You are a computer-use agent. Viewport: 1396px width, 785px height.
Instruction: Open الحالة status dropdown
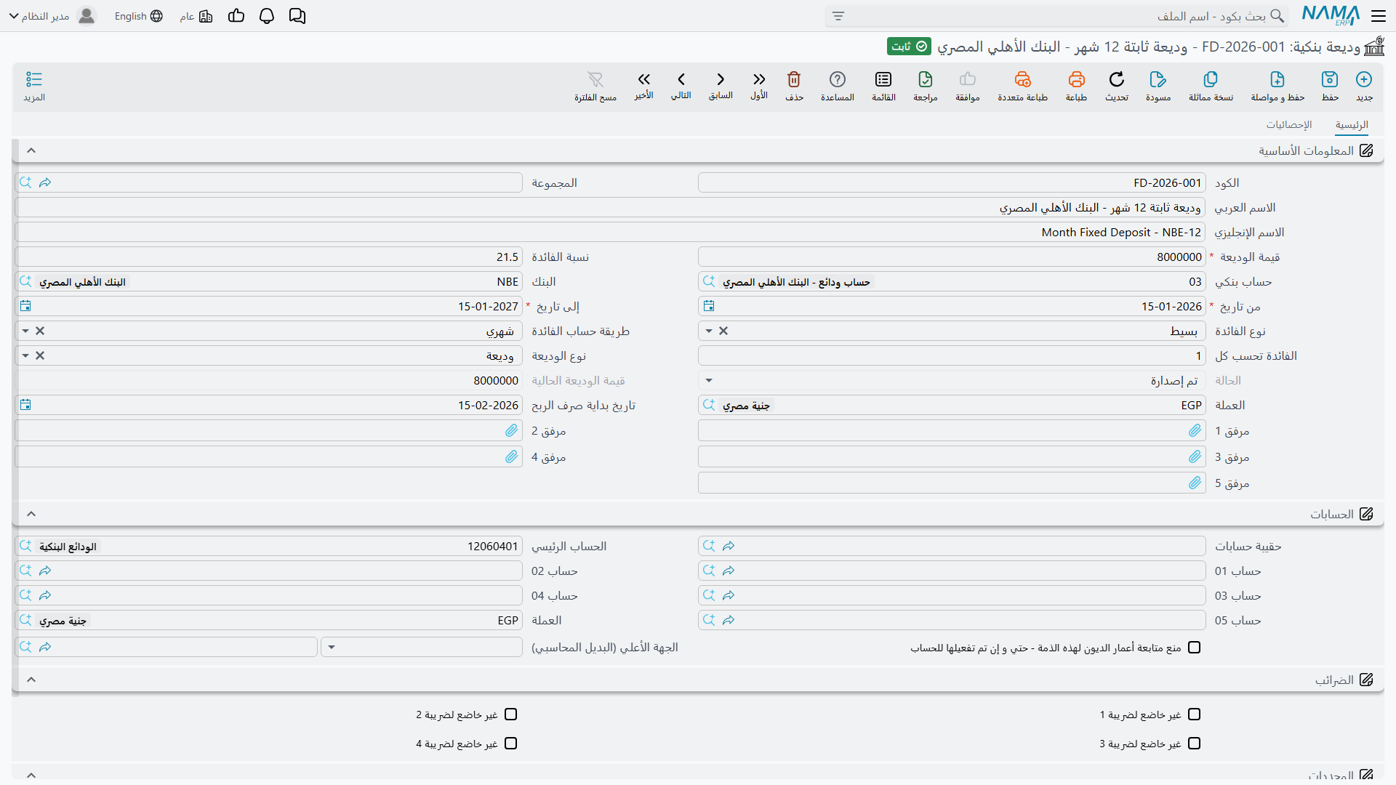tap(709, 380)
